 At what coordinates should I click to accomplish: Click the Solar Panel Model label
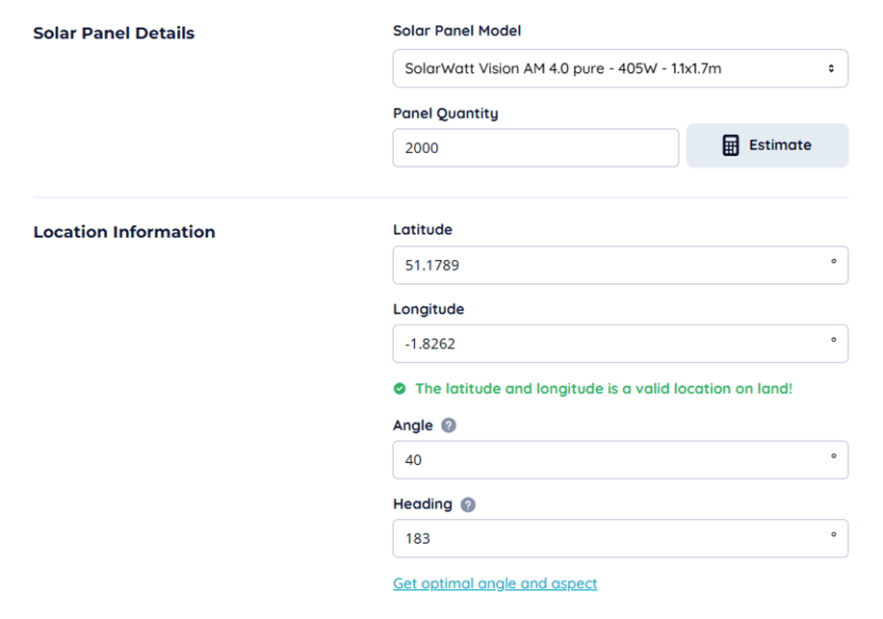point(457,31)
